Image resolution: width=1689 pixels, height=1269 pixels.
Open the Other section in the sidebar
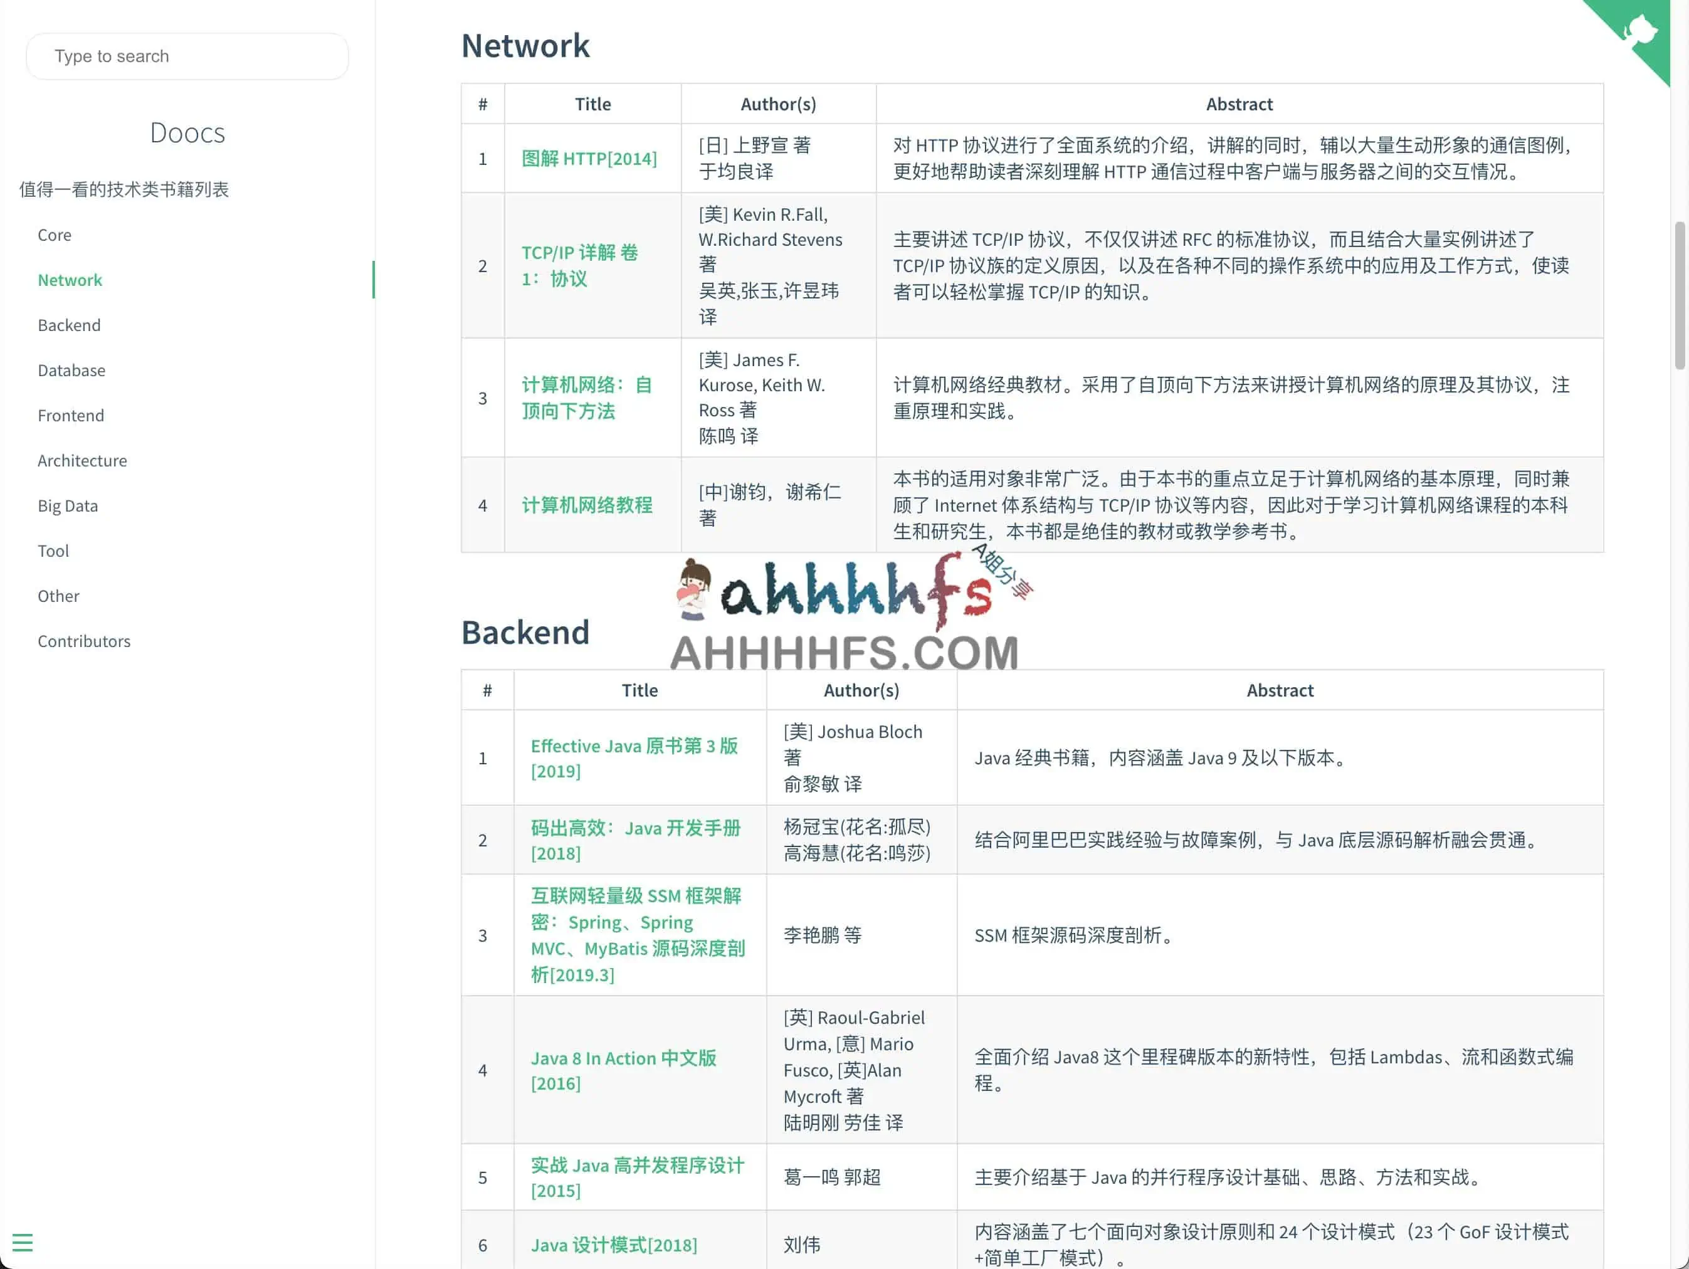pyautogui.click(x=58, y=596)
